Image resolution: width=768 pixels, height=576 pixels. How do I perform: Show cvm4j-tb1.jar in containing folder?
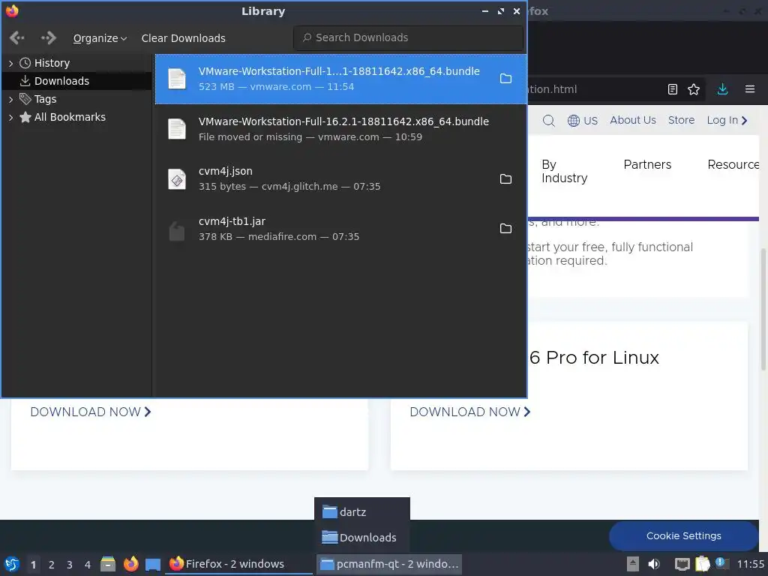[505, 229]
